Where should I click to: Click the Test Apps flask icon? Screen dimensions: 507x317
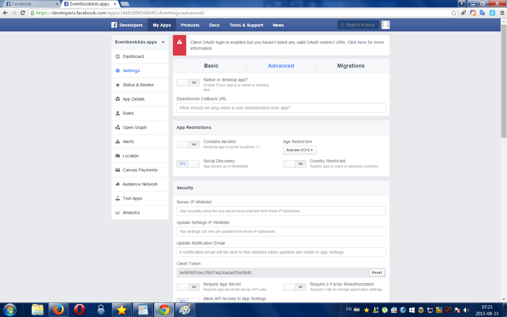point(118,198)
